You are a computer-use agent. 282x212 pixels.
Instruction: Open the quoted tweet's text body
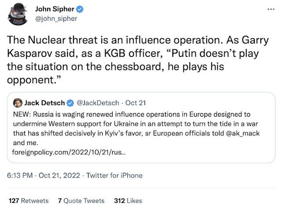132,123
